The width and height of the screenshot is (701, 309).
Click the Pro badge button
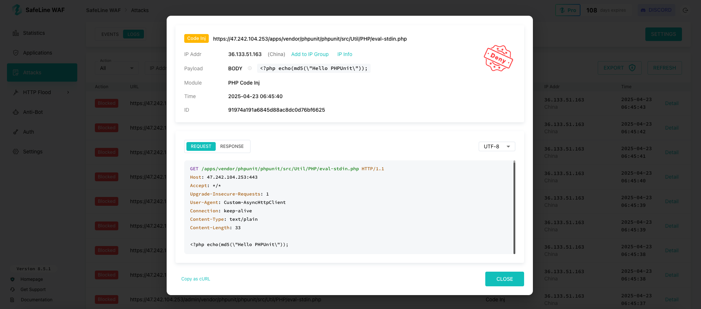pos(568,10)
